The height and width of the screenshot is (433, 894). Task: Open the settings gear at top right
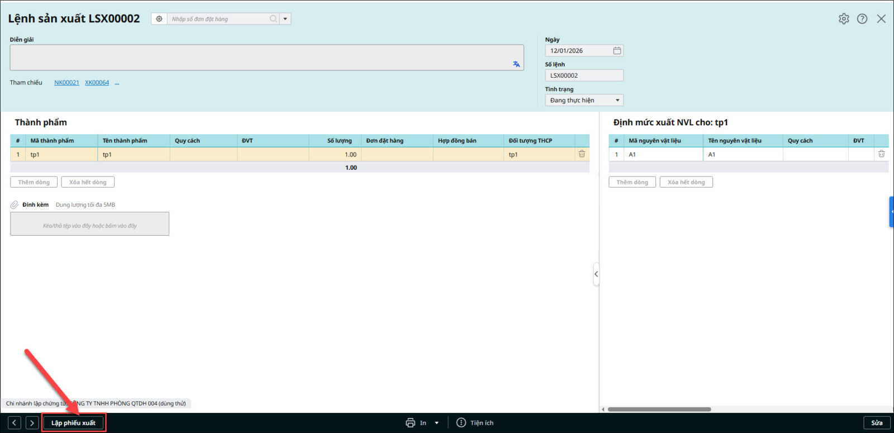(844, 19)
